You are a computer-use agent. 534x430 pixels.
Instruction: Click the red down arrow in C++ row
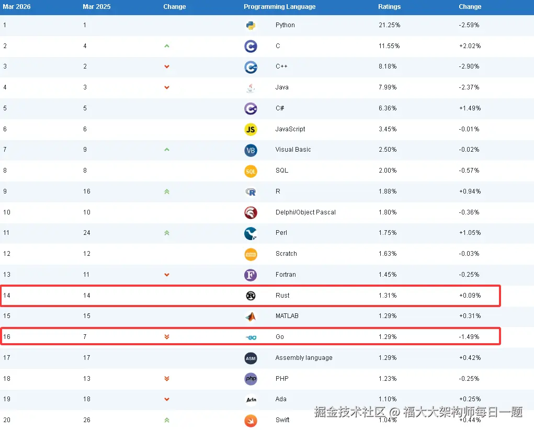(167, 66)
